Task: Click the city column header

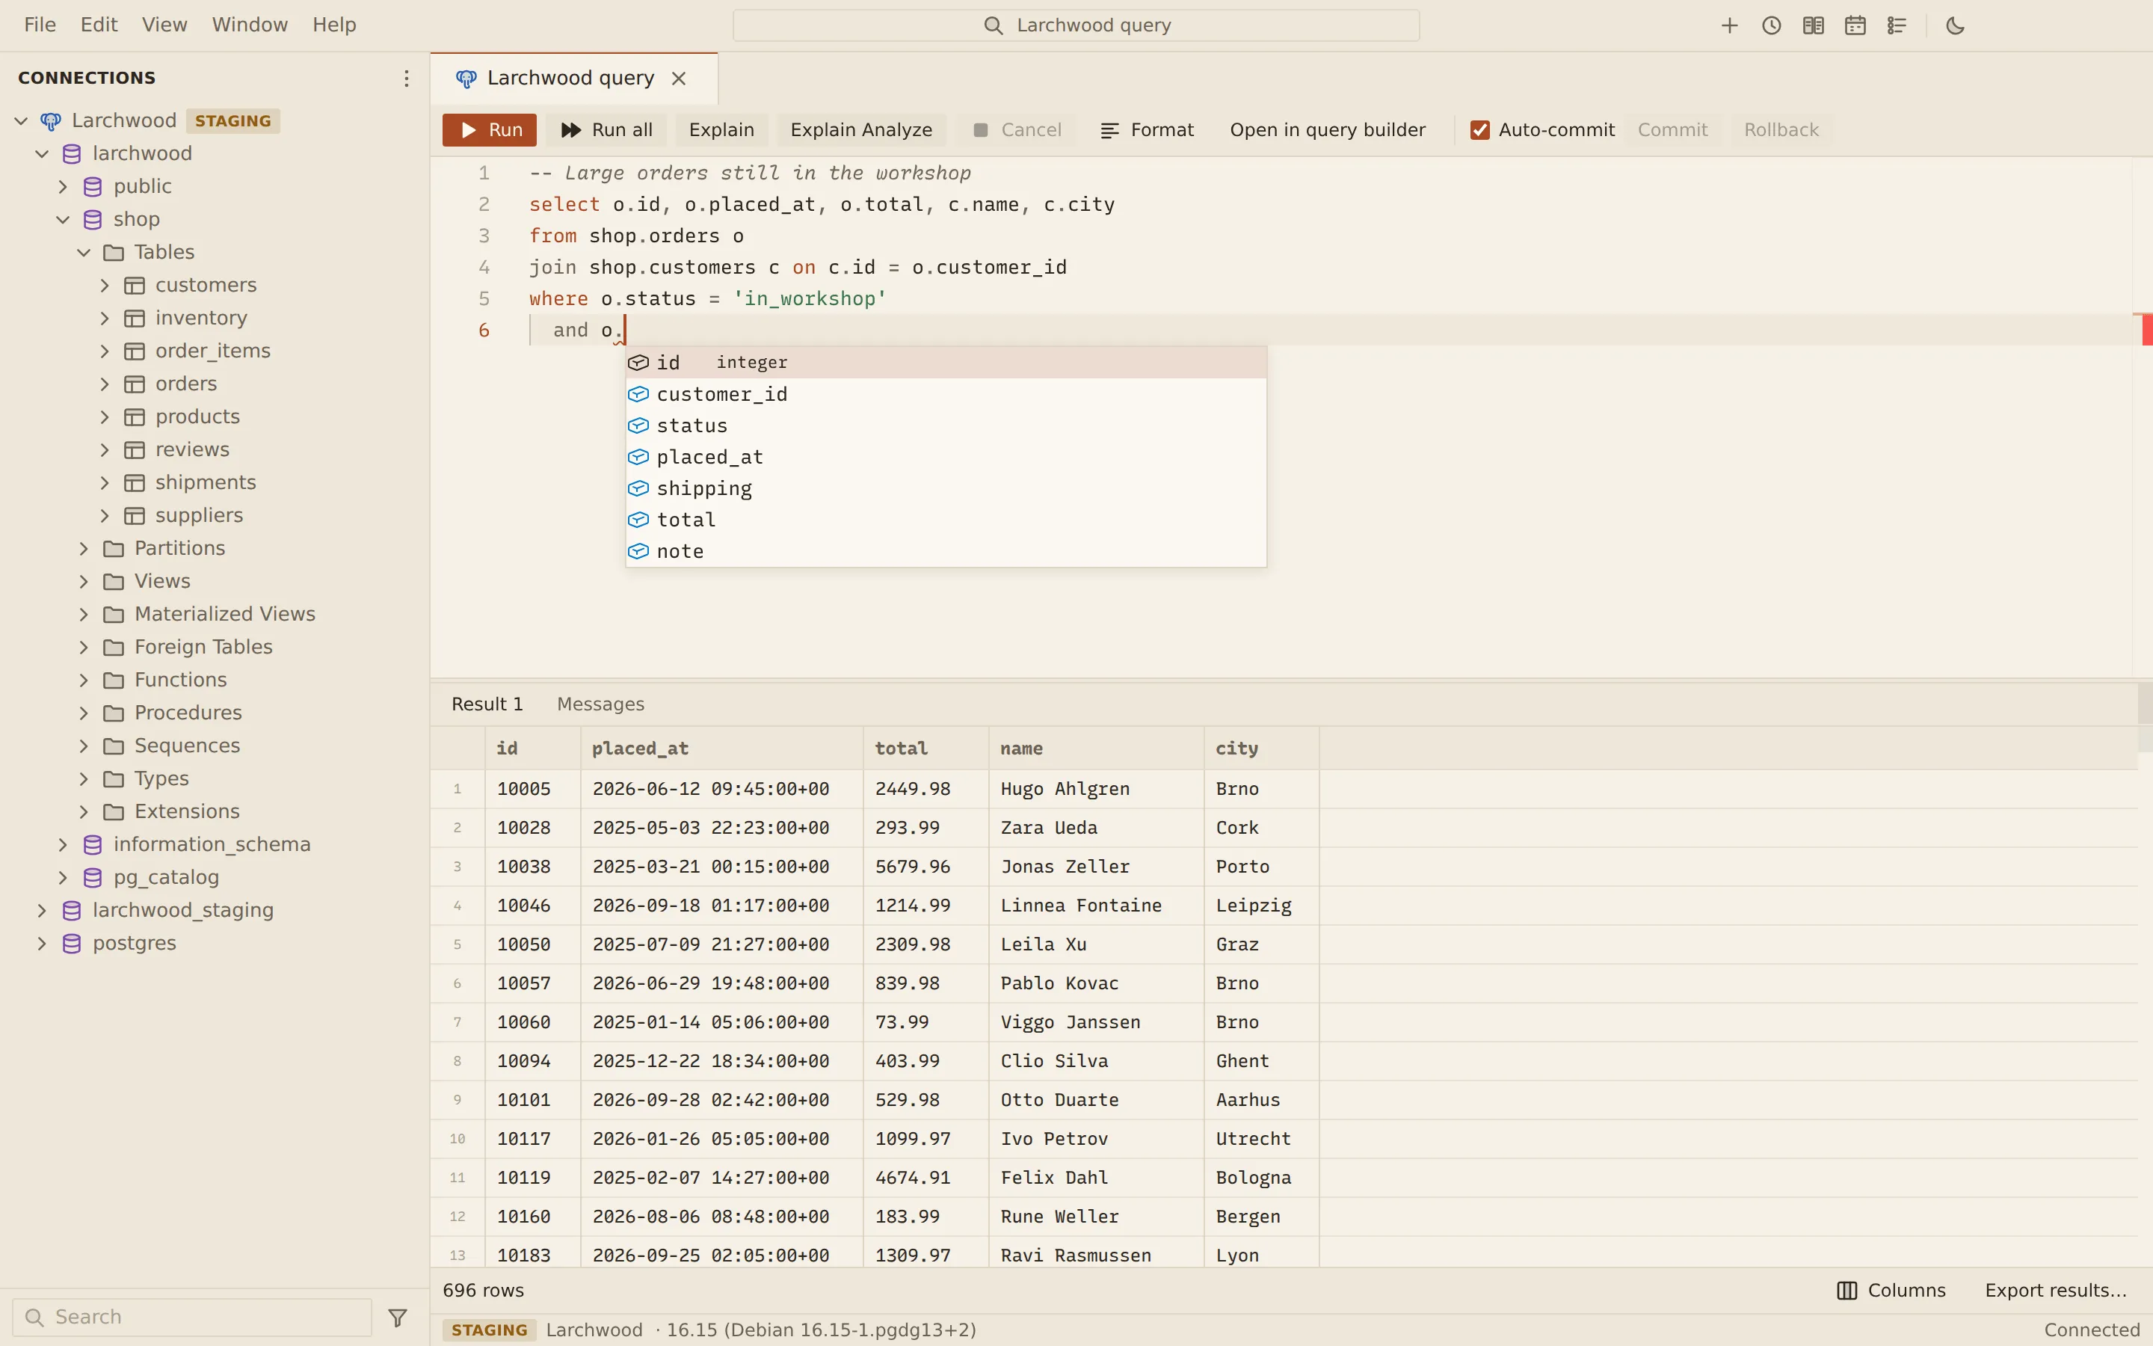Action: [1262, 749]
